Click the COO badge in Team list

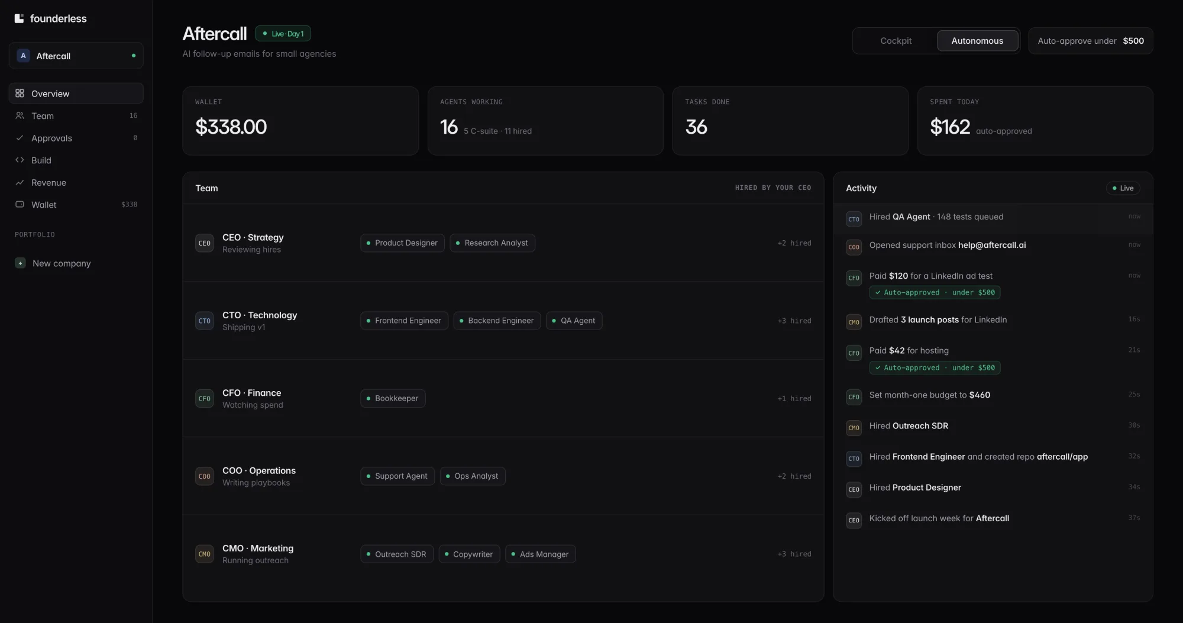tap(205, 476)
